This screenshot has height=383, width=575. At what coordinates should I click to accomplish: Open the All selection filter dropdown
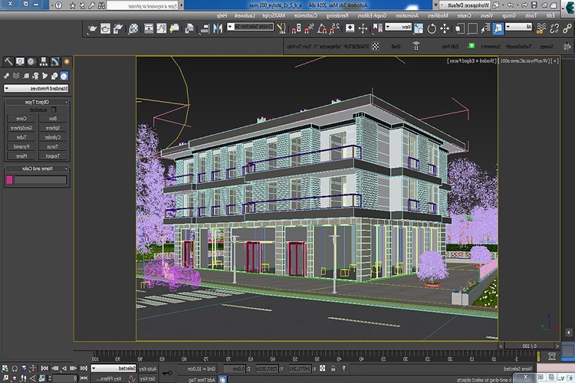click(x=518, y=27)
